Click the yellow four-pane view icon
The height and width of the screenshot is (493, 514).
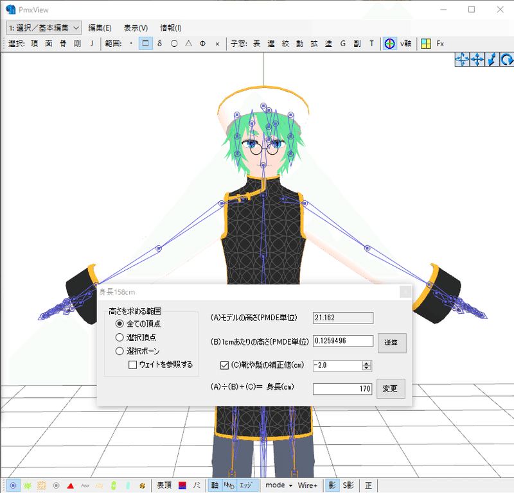coord(426,44)
